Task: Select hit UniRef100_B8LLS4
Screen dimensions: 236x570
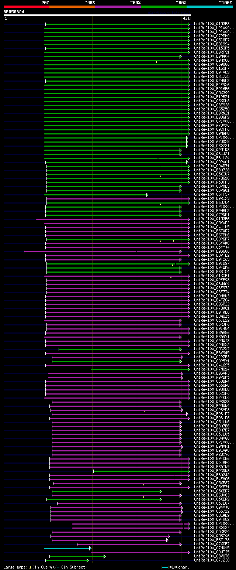Action: [212, 158]
